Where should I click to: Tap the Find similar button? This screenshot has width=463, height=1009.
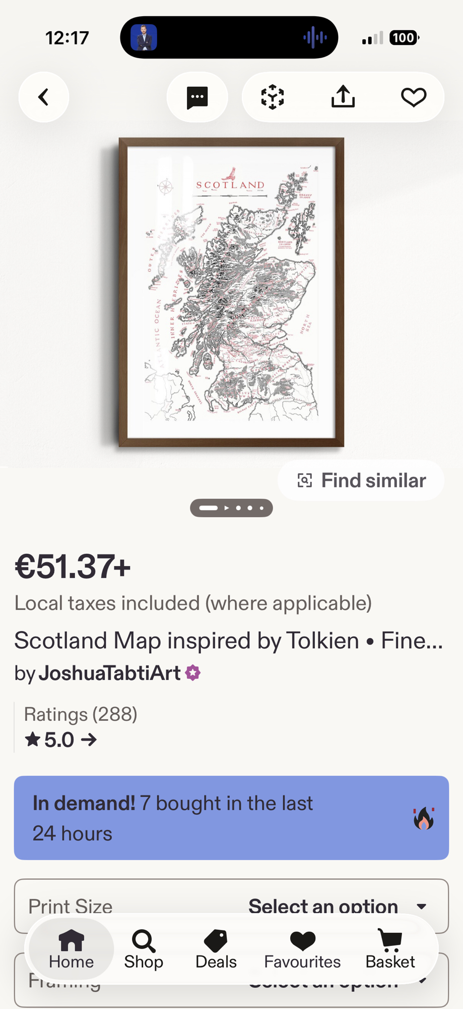361,480
